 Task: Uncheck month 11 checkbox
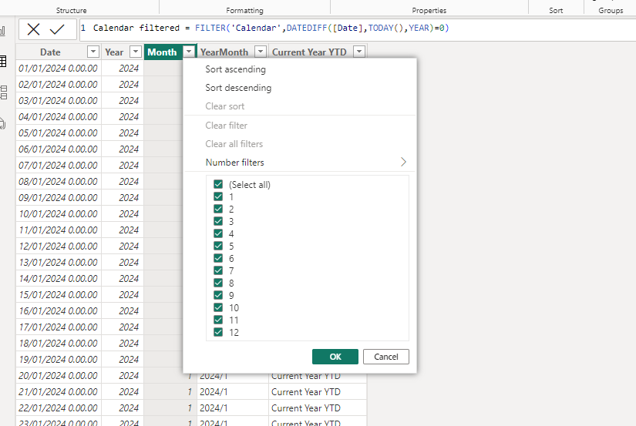pos(218,320)
